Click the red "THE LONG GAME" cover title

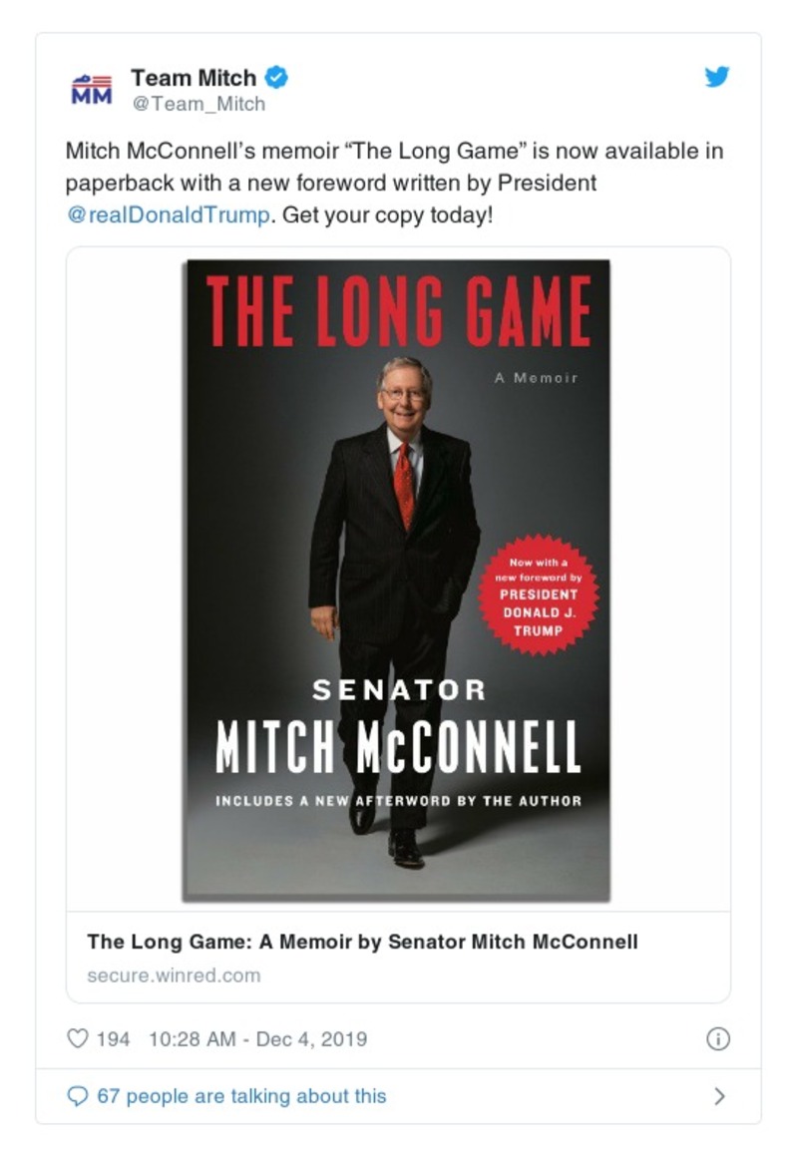397,311
